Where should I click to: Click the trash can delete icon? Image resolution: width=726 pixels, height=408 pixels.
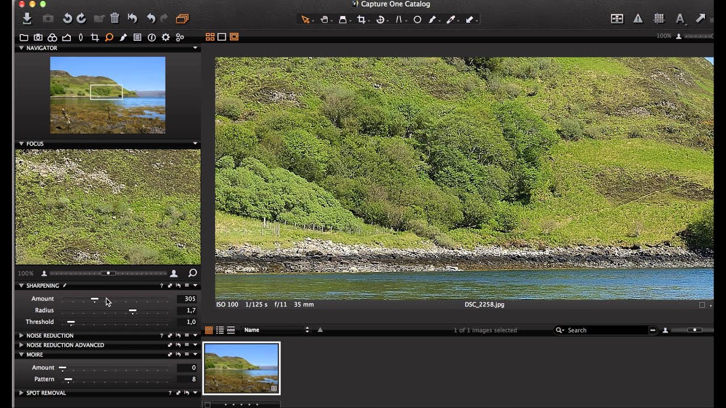click(115, 19)
